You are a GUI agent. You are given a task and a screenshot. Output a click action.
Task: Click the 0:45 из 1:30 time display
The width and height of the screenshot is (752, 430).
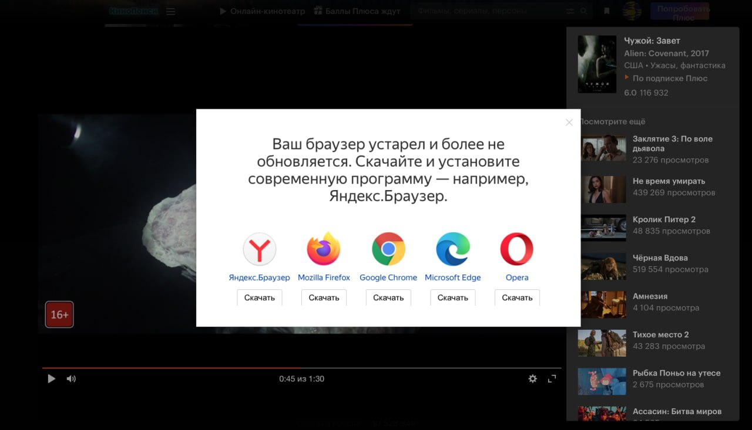click(301, 379)
